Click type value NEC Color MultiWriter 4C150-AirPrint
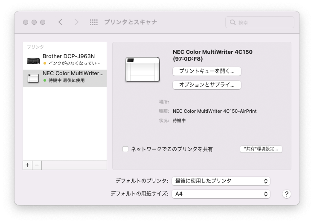 tap(215, 111)
